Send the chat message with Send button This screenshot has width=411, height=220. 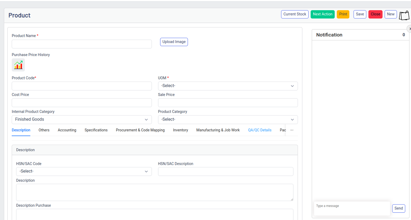399,208
